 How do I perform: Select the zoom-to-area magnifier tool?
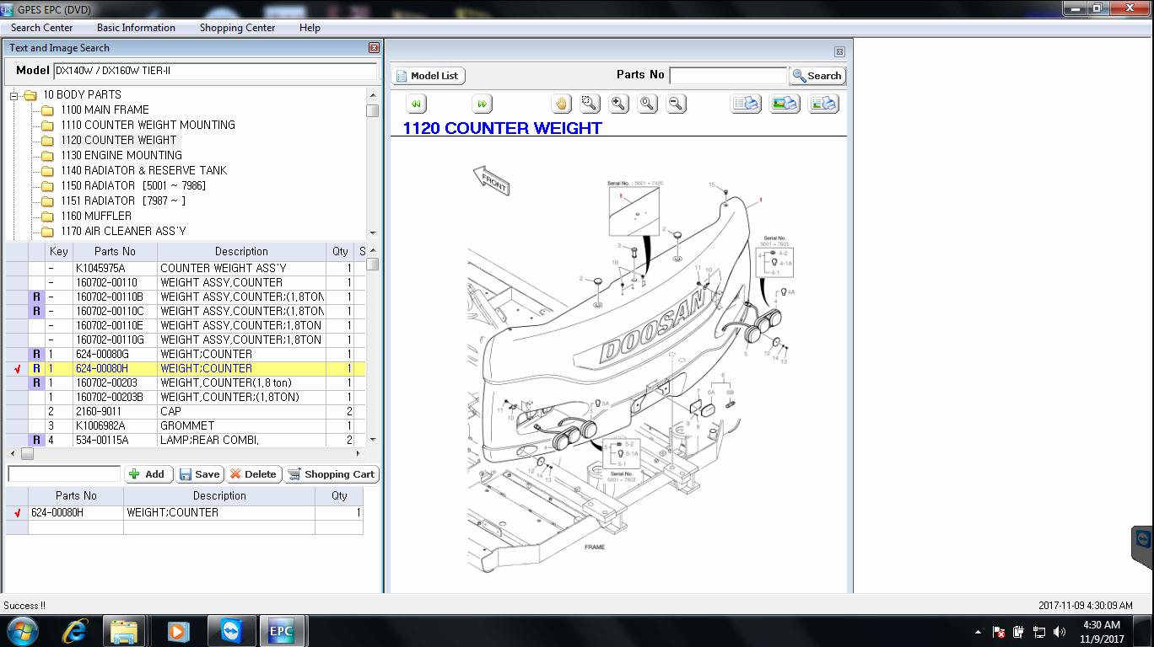tap(590, 104)
